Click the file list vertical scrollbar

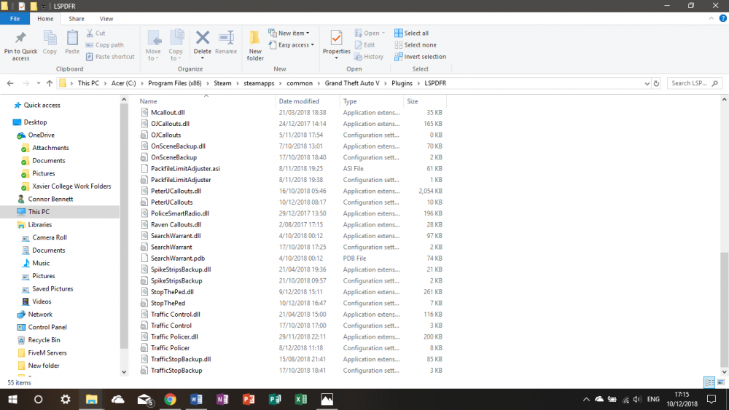click(x=724, y=310)
